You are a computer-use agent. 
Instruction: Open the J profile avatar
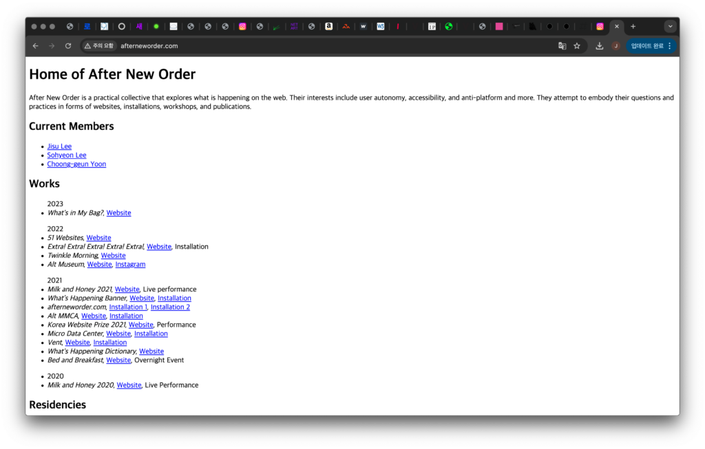pyautogui.click(x=615, y=46)
